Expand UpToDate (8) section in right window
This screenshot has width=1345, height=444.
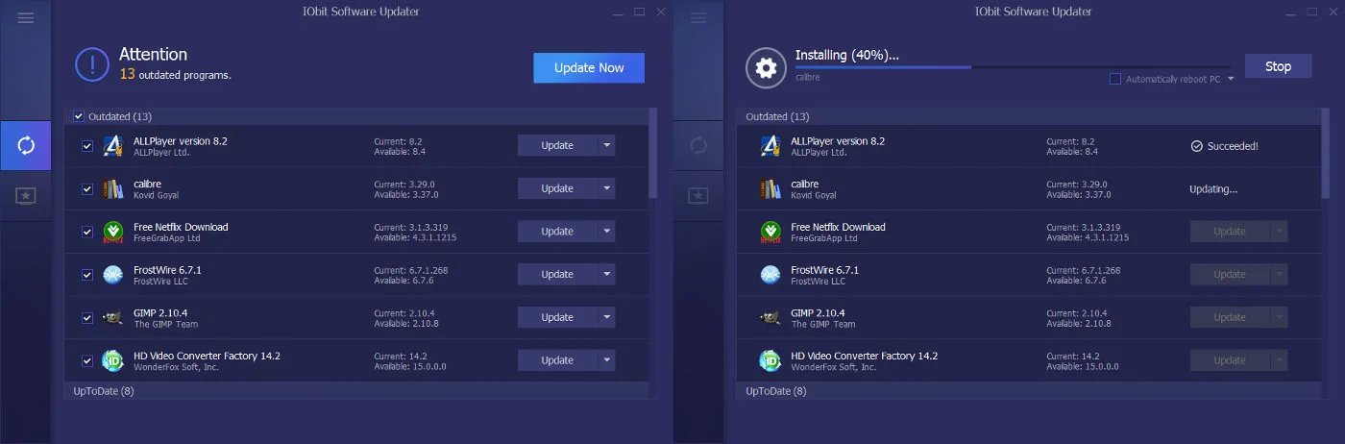tap(1030, 391)
